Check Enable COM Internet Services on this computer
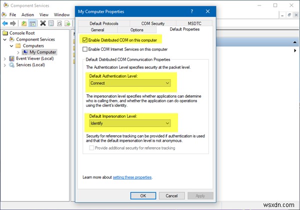The width and height of the screenshot is (300, 210). click(x=85, y=49)
